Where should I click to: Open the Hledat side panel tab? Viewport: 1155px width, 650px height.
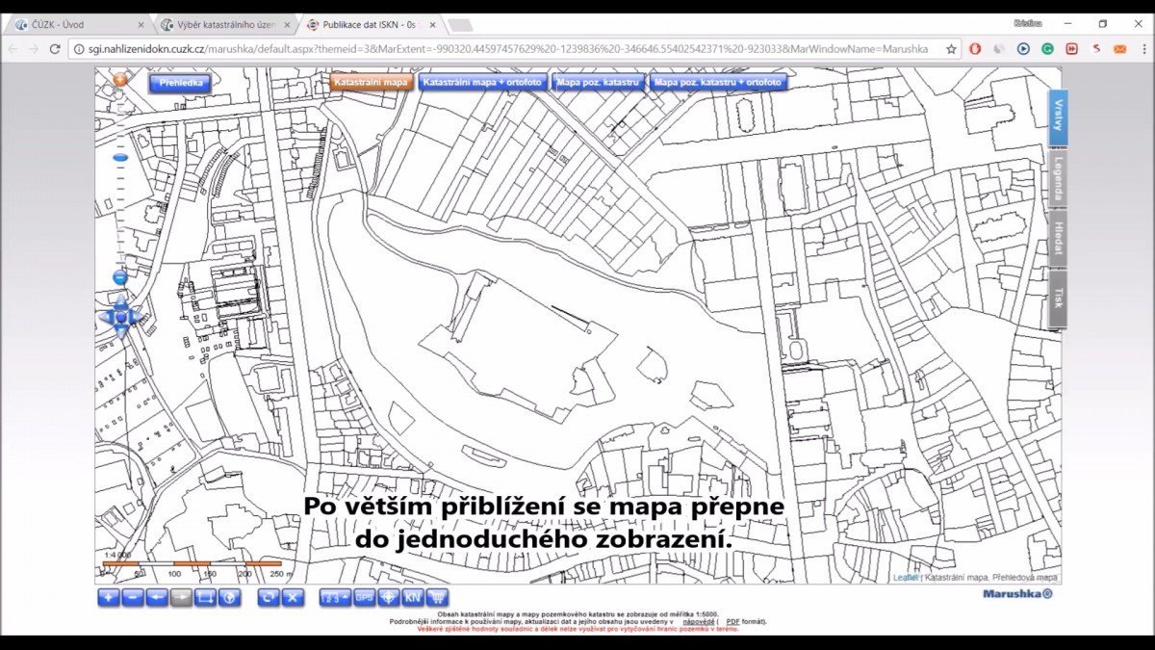1058,239
